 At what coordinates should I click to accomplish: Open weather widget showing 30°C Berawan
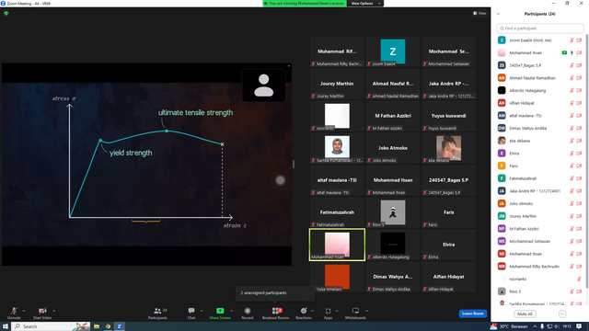(x=509, y=326)
